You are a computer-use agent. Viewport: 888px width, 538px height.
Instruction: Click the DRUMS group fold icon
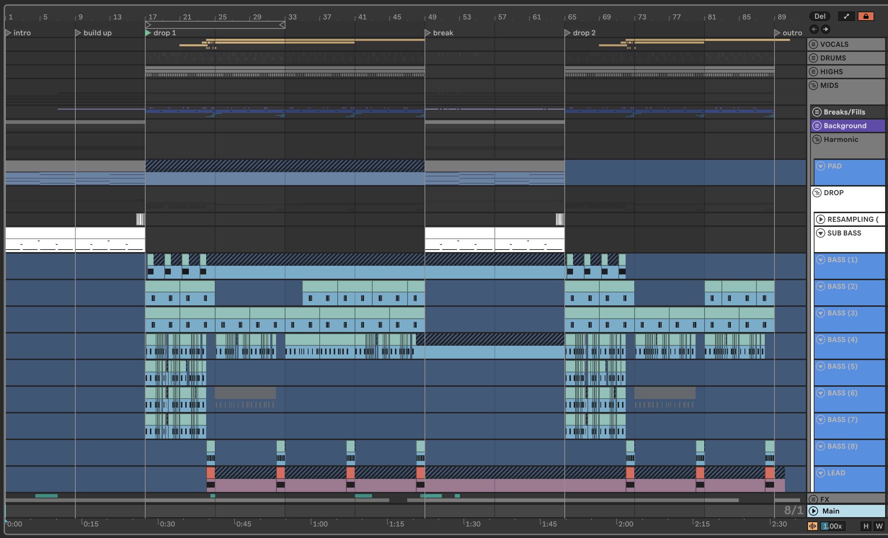[x=813, y=58]
